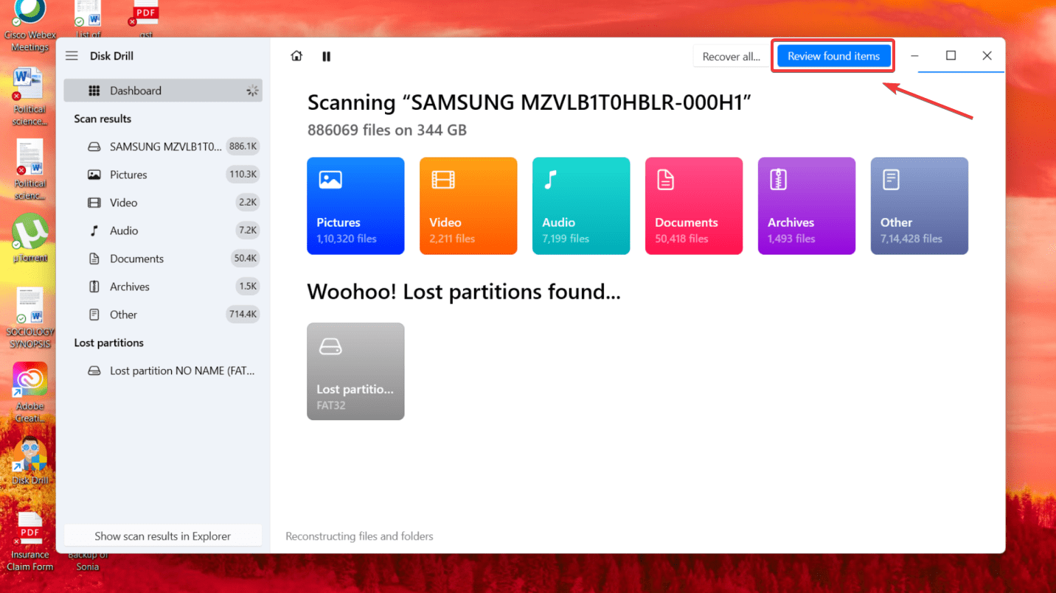Click the 886.1K count badge
This screenshot has width=1056, height=593.
click(243, 147)
